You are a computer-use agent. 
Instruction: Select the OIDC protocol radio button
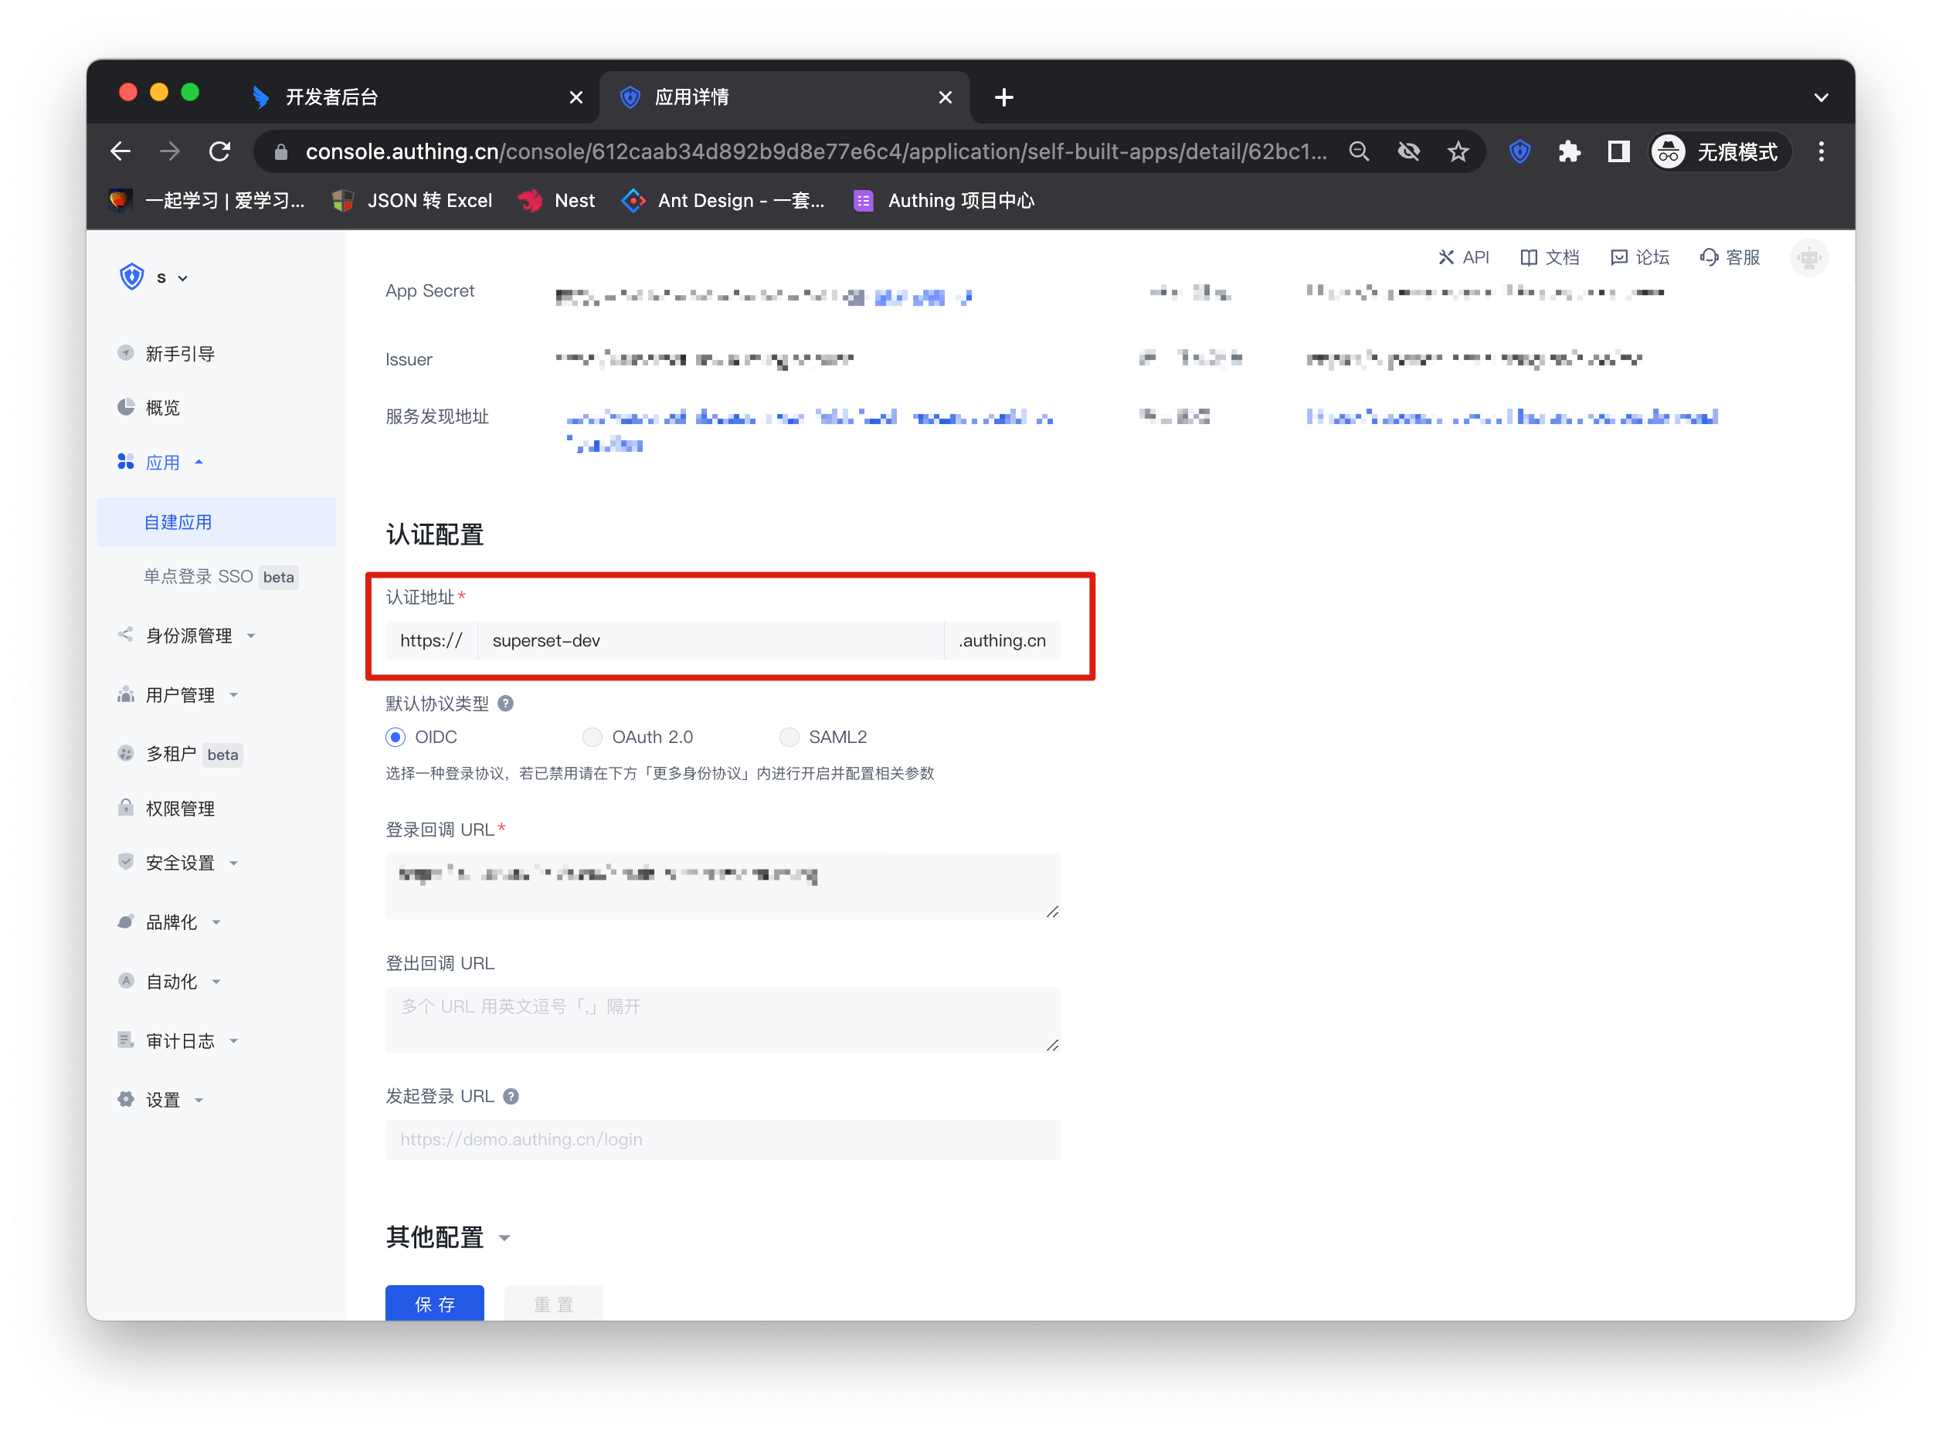[396, 738]
